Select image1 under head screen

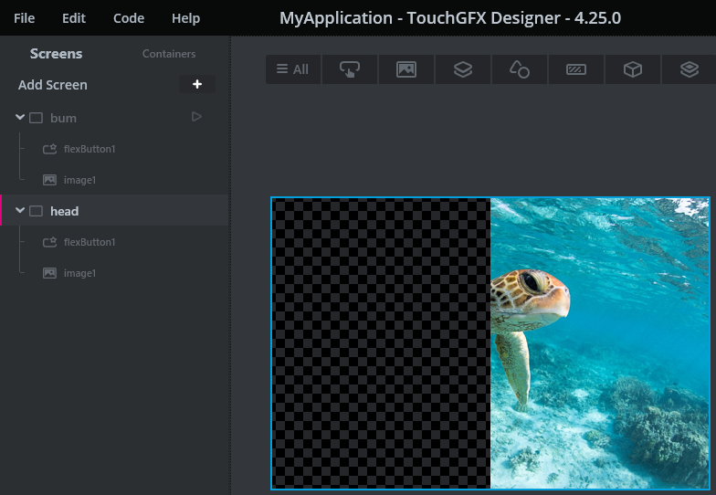[x=79, y=273]
